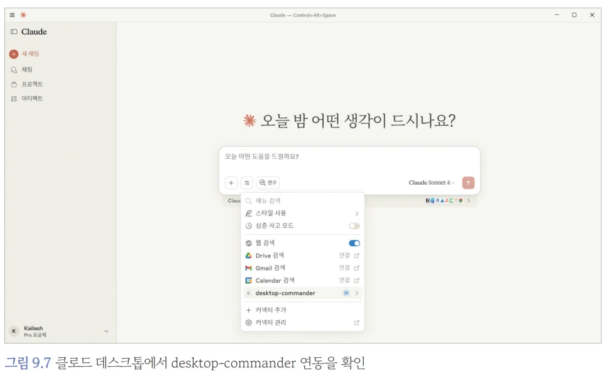Image resolution: width=607 pixels, height=373 pixels.
Task: Open the hamburger menu in title bar
Action: [x=13, y=15]
